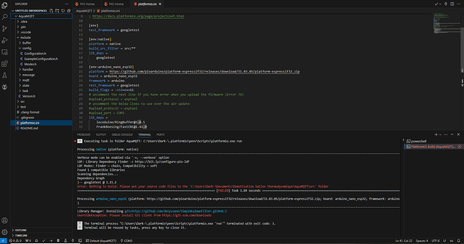
Task: Click PlatformIO Upload arrow in status bar
Action: [x=51, y=241]
